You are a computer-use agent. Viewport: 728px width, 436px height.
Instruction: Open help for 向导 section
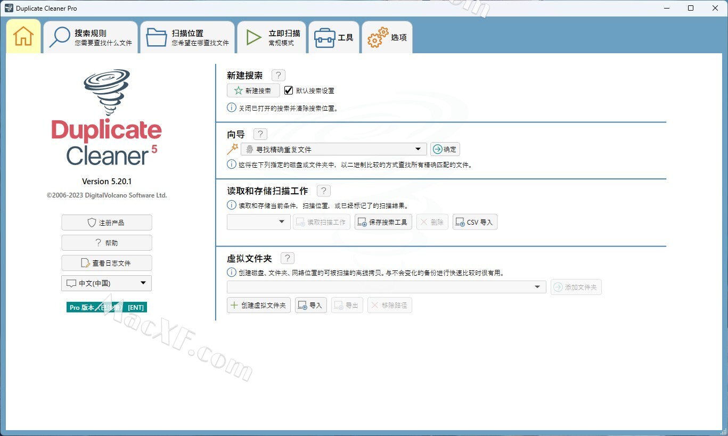[260, 134]
